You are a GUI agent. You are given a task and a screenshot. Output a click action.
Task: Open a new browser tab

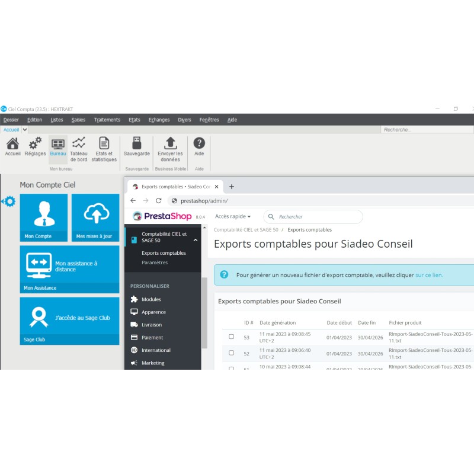[x=232, y=187]
